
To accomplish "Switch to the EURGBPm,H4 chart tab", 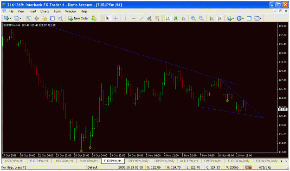I will click(89, 161).
